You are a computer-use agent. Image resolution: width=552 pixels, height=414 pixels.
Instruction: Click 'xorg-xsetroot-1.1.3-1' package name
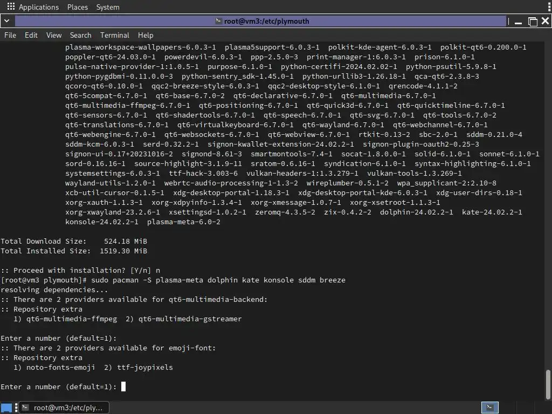tap(395, 203)
